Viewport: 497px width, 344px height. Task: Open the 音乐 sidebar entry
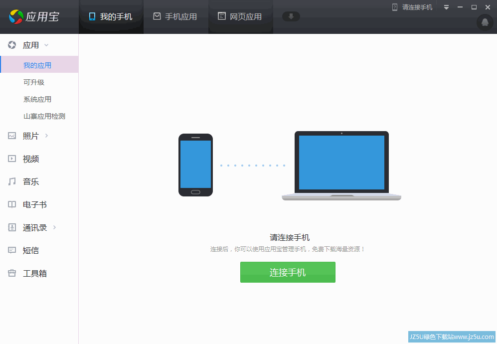[31, 181]
